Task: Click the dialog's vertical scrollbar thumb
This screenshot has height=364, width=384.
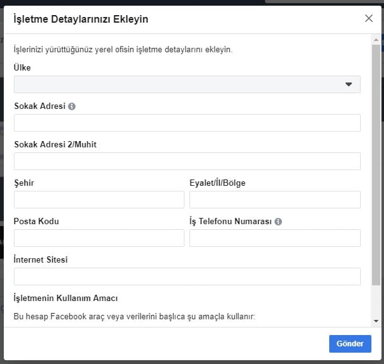Action: coord(376,165)
